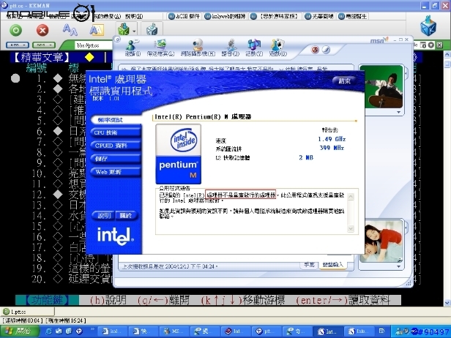
Task: Click the green connect button in KKMAN toolbar
Action: (16, 30)
